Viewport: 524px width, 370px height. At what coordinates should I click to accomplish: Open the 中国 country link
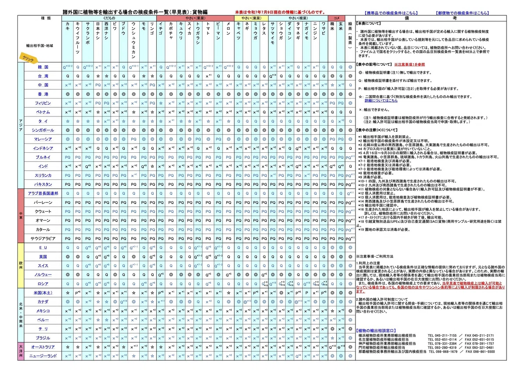pyautogui.click(x=43, y=85)
